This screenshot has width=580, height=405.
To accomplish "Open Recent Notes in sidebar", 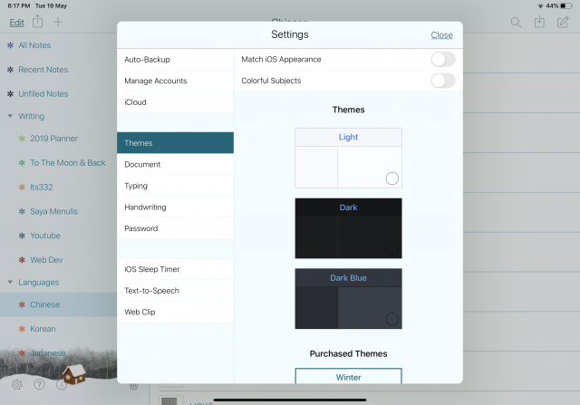I will pyautogui.click(x=43, y=70).
